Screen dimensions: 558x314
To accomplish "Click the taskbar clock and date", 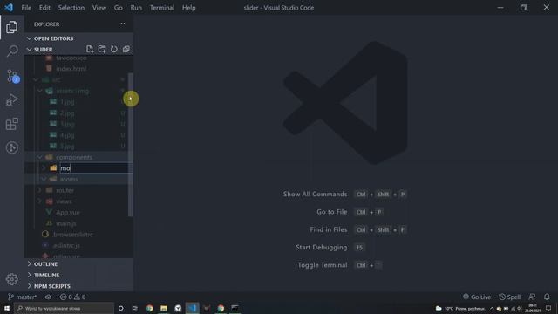I will coord(533,308).
